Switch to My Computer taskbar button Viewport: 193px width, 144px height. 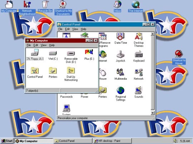[34, 141]
